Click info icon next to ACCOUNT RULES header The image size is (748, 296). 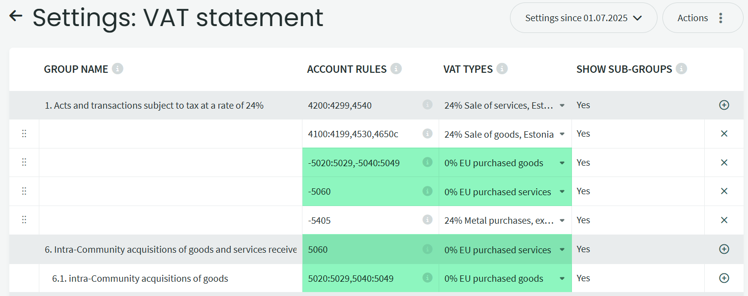tap(396, 69)
